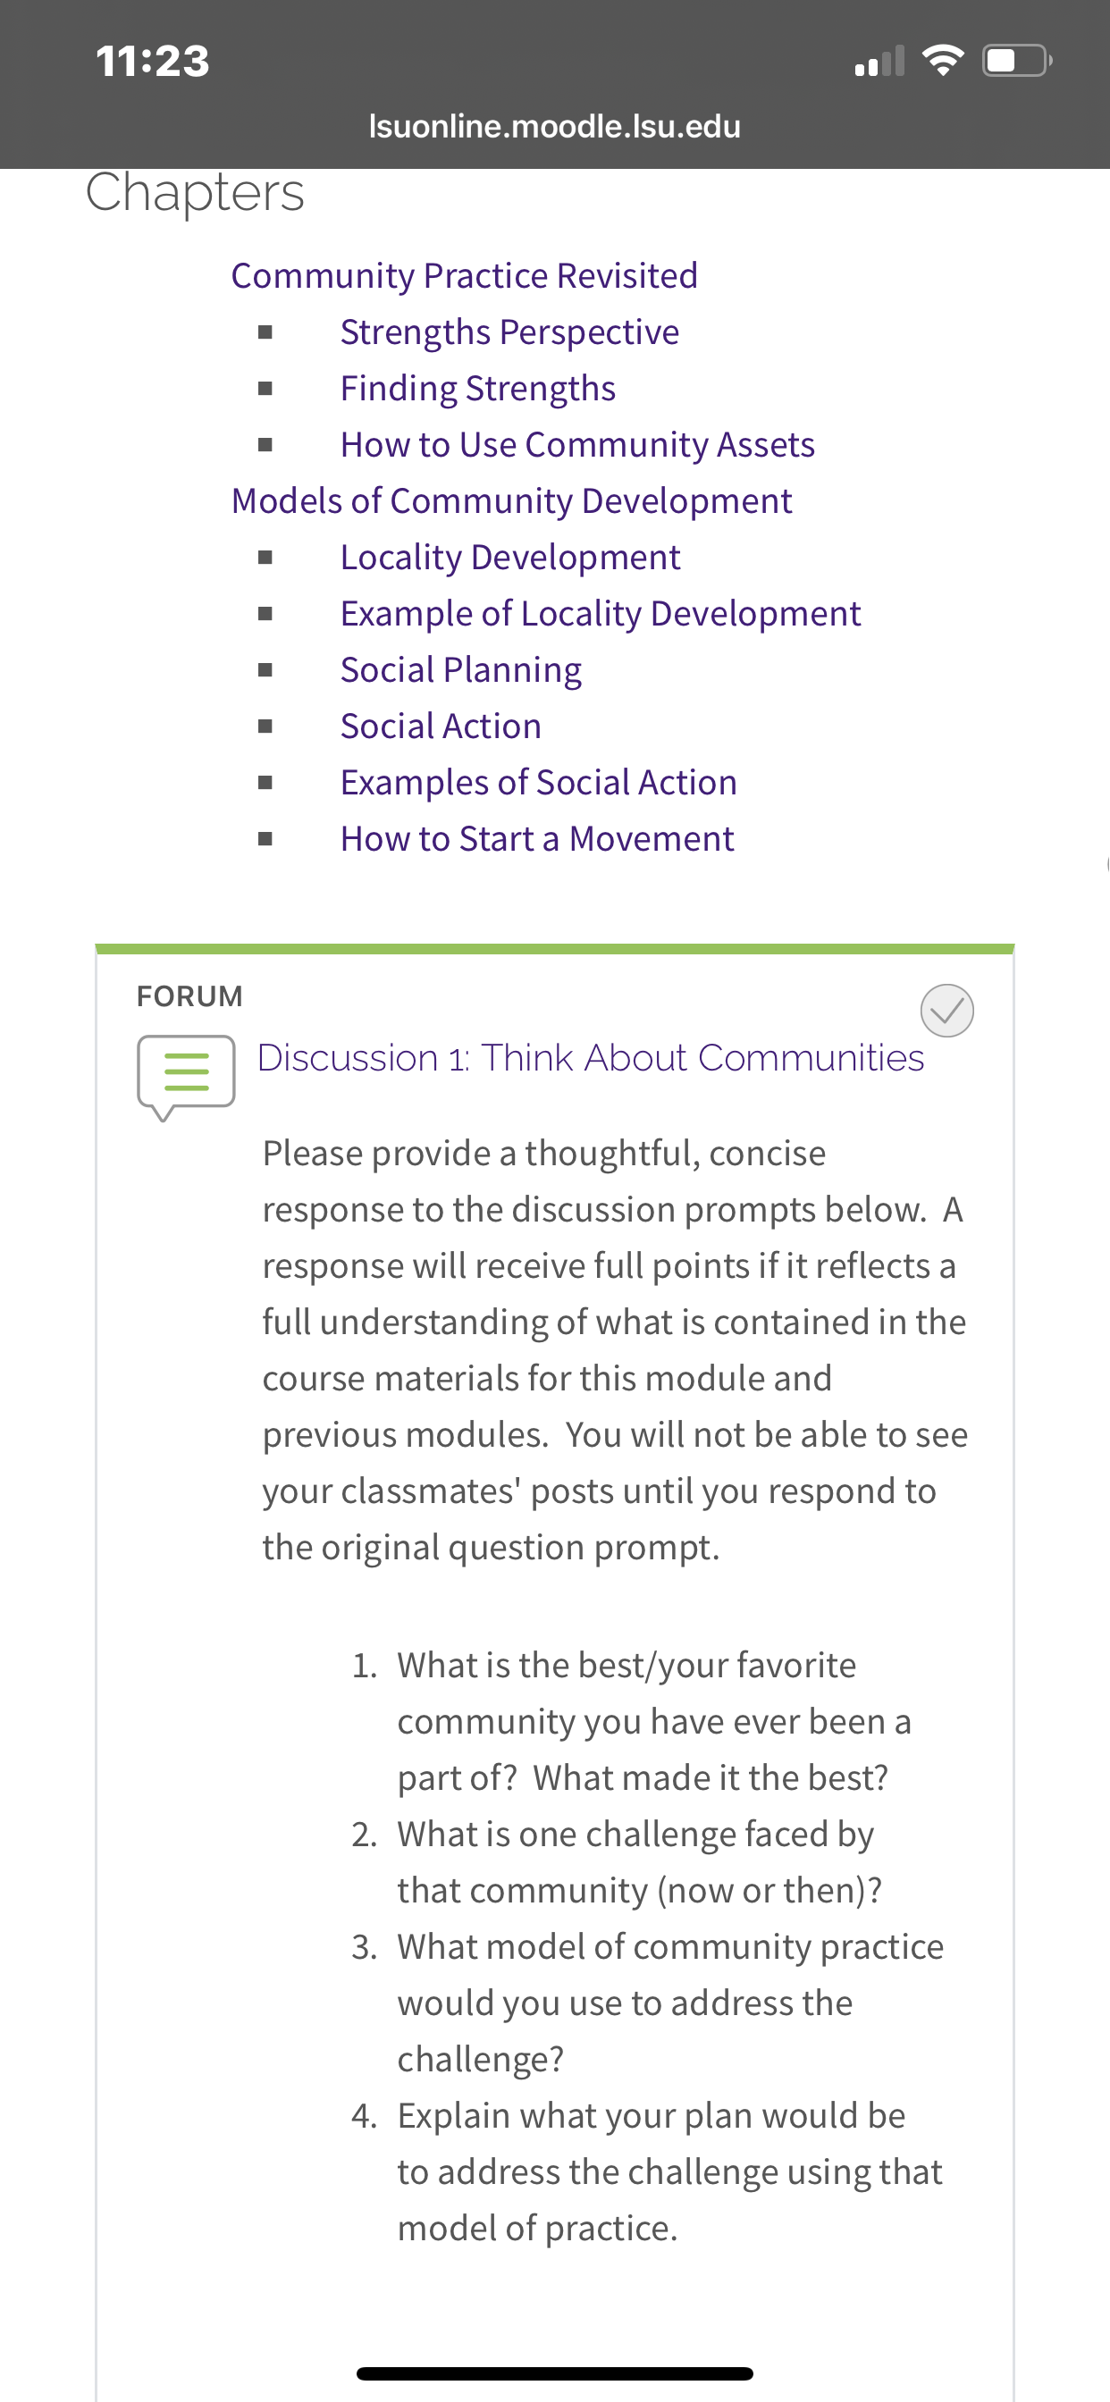
Task: Open How to Start a Movement
Action: [537, 838]
